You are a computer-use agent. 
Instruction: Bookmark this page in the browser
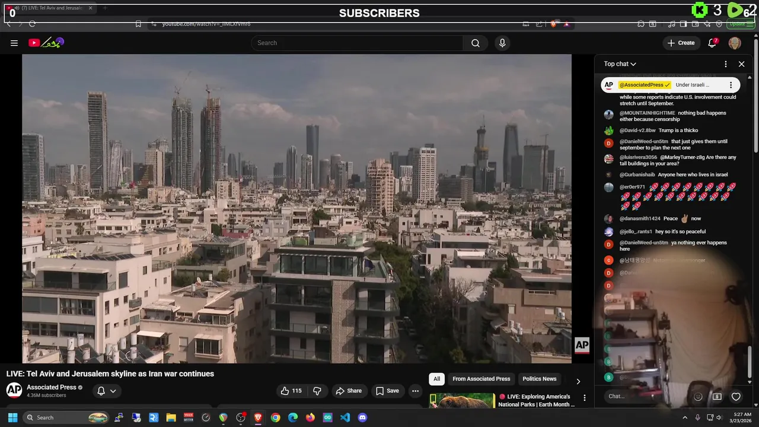138,24
